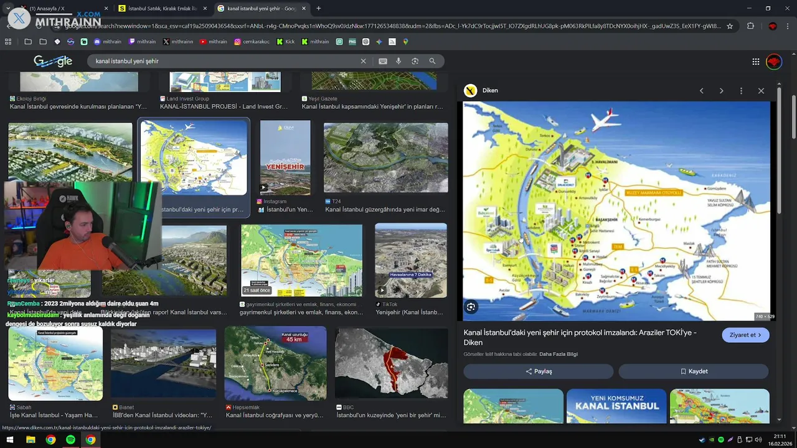797x448 pixels.
Task: Open the Windows Start menu
Action: (x=10, y=440)
